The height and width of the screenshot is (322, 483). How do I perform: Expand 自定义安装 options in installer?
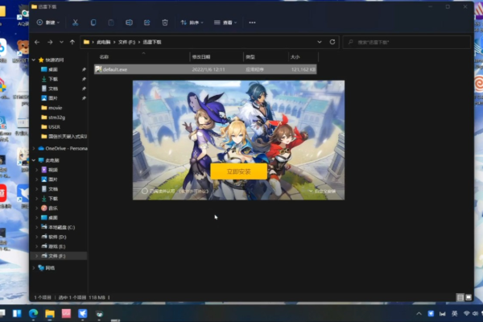[x=322, y=192]
